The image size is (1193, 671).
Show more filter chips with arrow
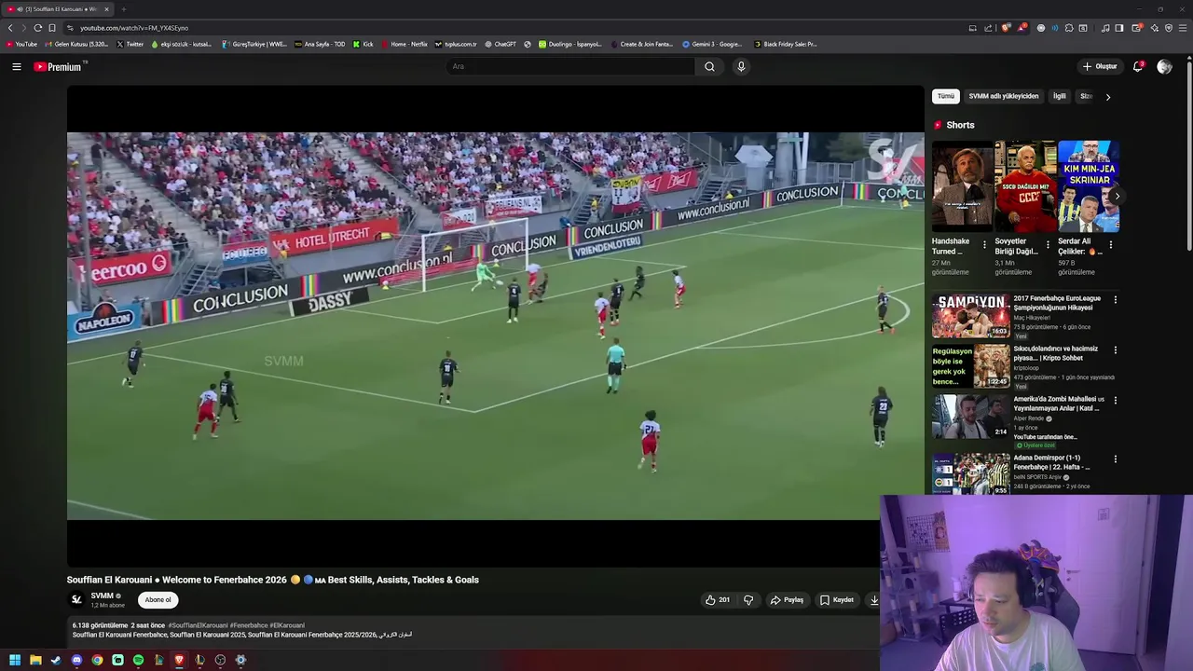pyautogui.click(x=1108, y=96)
